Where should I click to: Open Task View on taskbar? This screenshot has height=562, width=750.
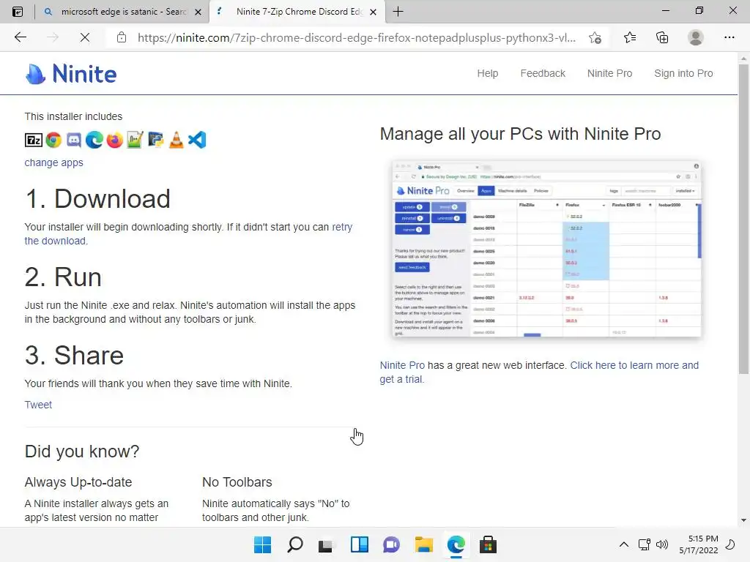pyautogui.click(x=326, y=544)
